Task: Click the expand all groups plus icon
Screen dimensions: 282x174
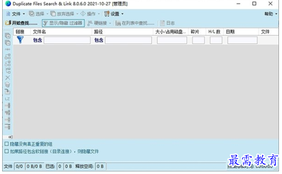Action: tap(7, 36)
